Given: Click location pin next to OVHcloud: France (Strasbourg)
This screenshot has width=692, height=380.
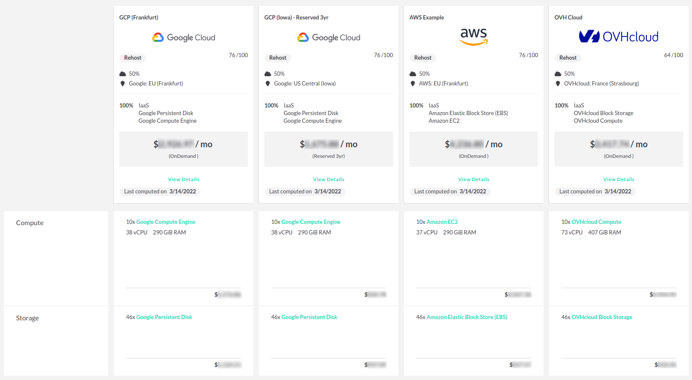Looking at the screenshot, I should [558, 83].
